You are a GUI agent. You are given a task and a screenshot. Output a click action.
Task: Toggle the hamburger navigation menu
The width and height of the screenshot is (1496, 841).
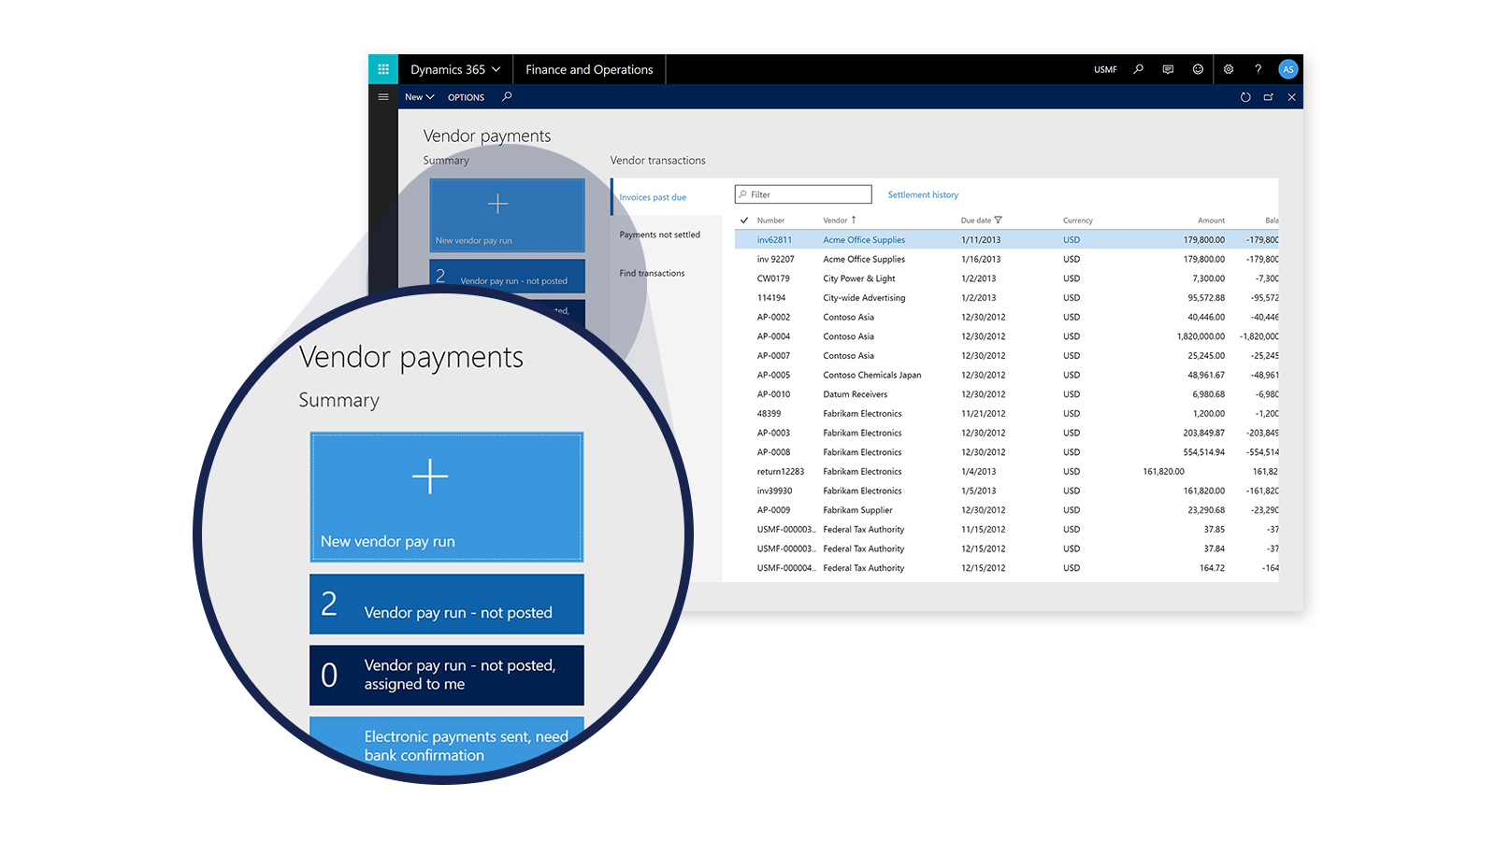[x=383, y=96]
